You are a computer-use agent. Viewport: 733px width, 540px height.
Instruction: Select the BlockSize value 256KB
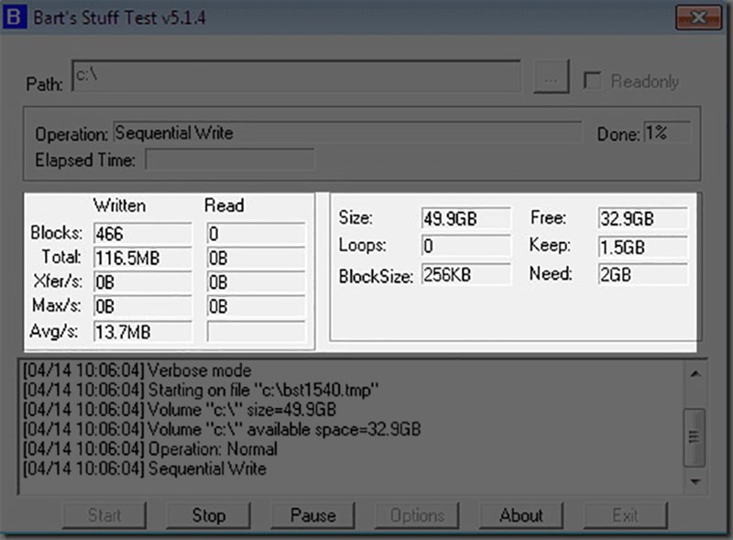(x=466, y=275)
